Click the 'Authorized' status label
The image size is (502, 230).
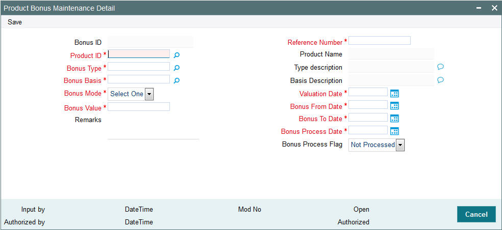[x=354, y=222]
